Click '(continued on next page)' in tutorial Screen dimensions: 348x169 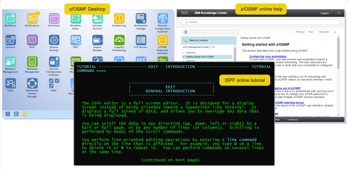pyautogui.click(x=170, y=160)
